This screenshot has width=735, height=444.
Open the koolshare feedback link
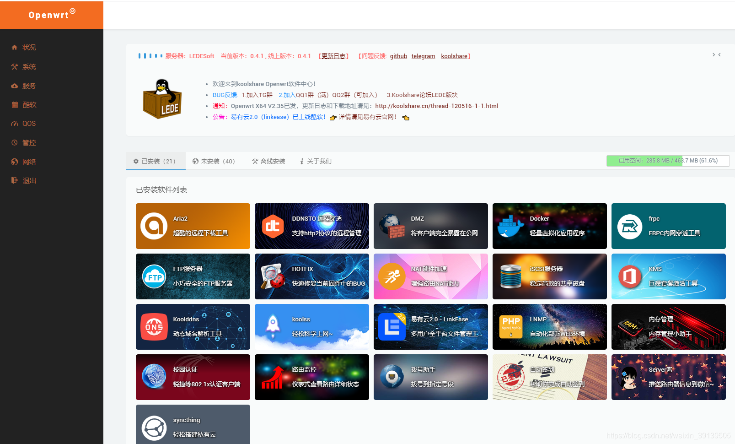click(454, 56)
